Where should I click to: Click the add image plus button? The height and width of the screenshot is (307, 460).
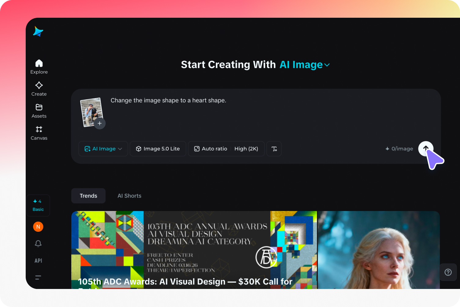point(100,123)
